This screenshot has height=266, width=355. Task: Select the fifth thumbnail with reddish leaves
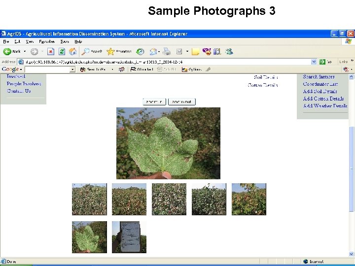(x=249, y=199)
